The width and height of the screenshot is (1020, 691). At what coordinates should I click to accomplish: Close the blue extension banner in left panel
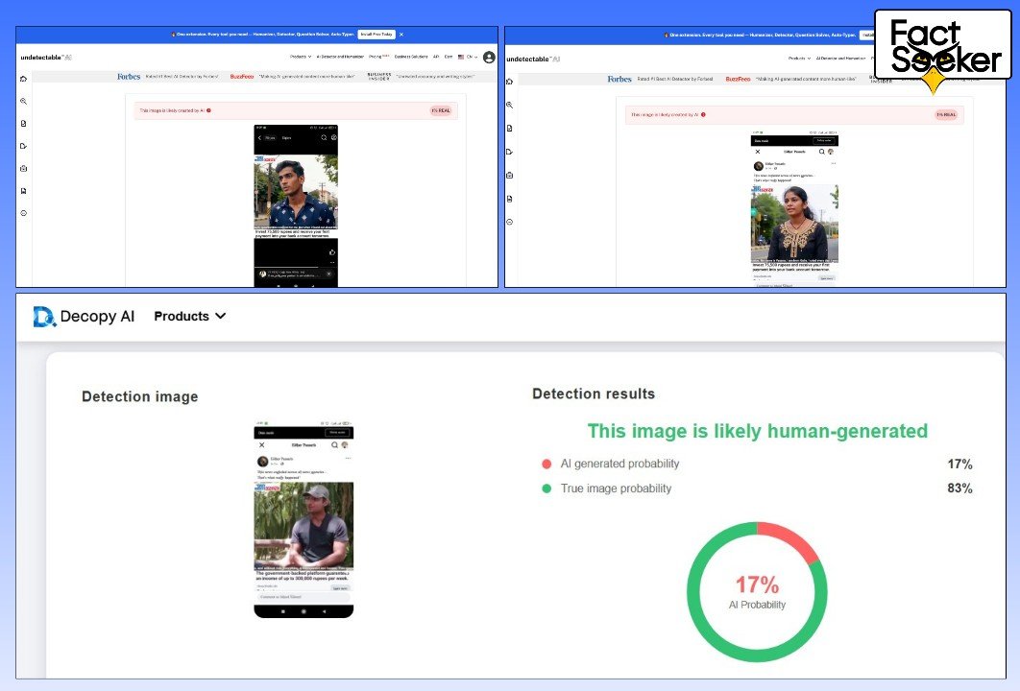[401, 35]
